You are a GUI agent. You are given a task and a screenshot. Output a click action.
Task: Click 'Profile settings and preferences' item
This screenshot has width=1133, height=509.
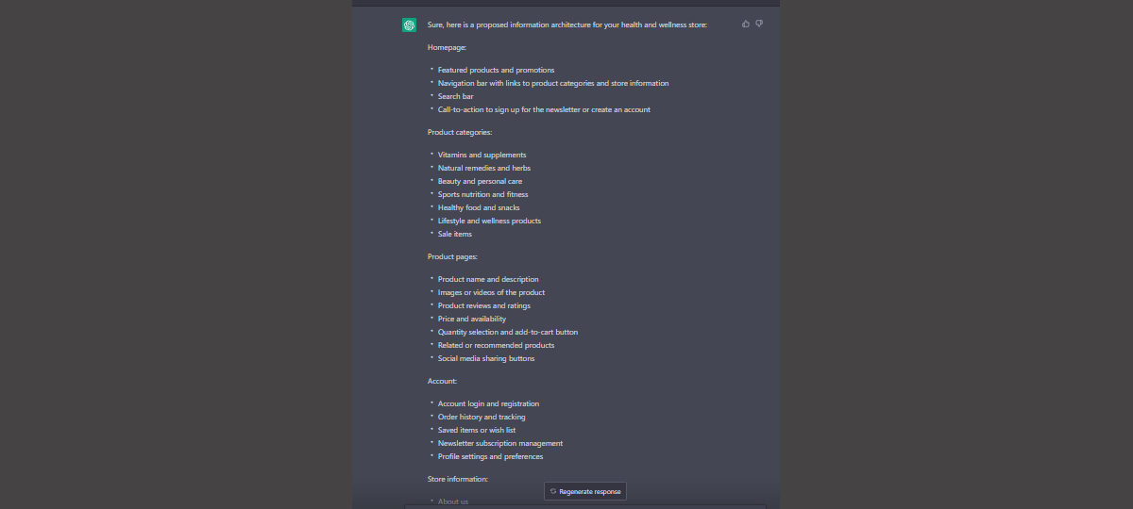click(x=490, y=456)
